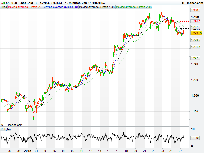Screen dimensions: 204x153
Task: Select the 1,294.3 resistance level label
Action: click(196, 22)
